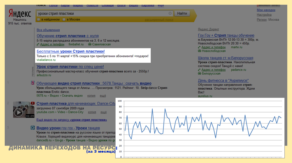Image resolution: width=292 pixels, height=163 pixels.
Task: Open the Маркет tab
Action: tap(78, 5)
